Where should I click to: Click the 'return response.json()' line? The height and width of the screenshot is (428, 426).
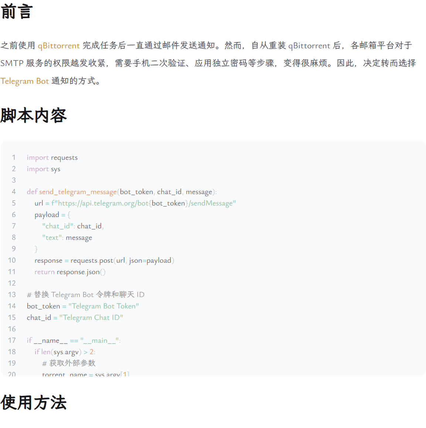click(x=70, y=272)
